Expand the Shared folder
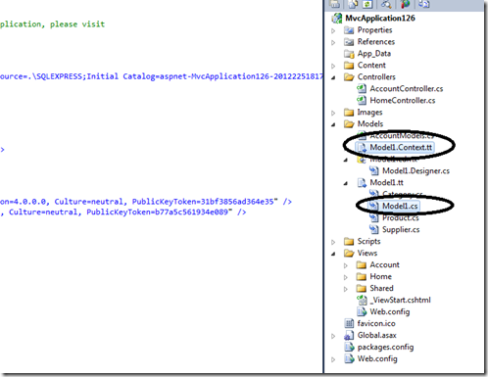Screen dimensions: 488x377 (x=346, y=289)
